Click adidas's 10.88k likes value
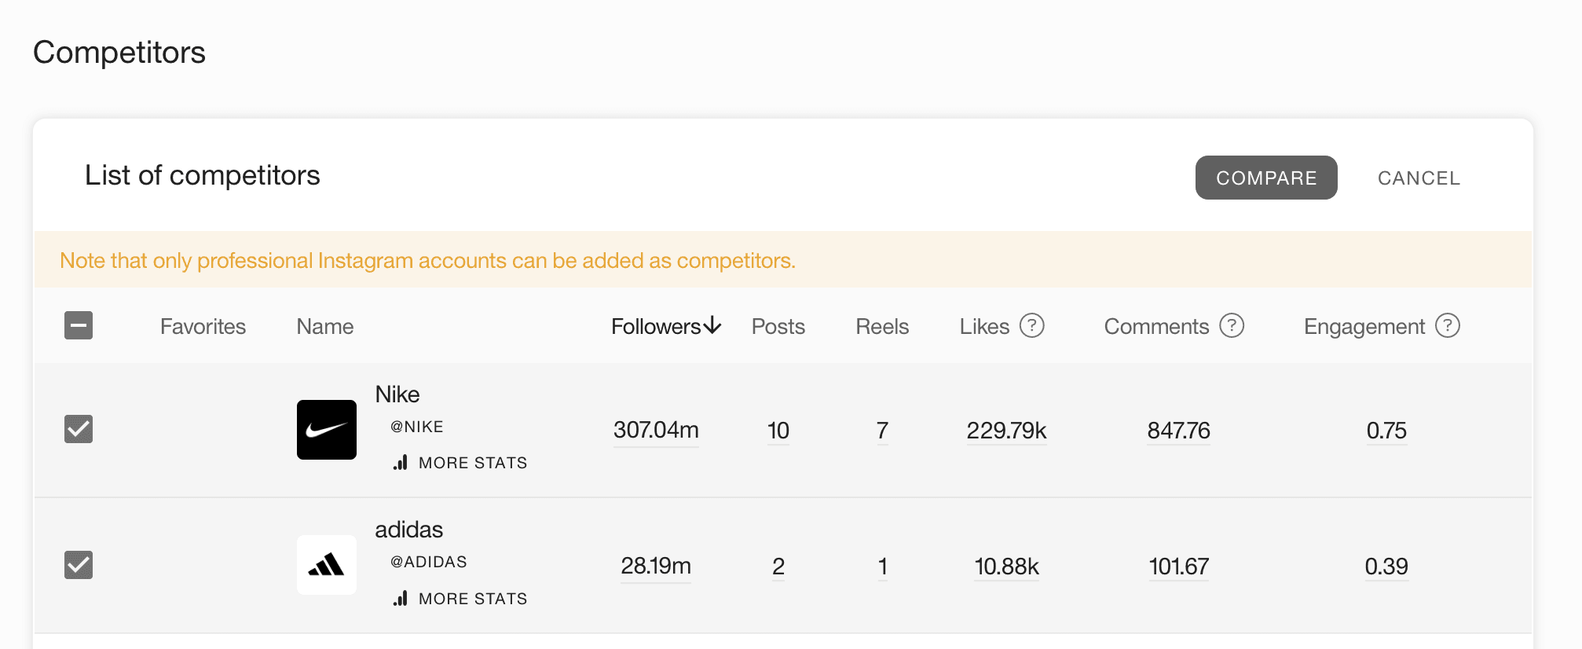The image size is (1582, 649). pos(1007,566)
